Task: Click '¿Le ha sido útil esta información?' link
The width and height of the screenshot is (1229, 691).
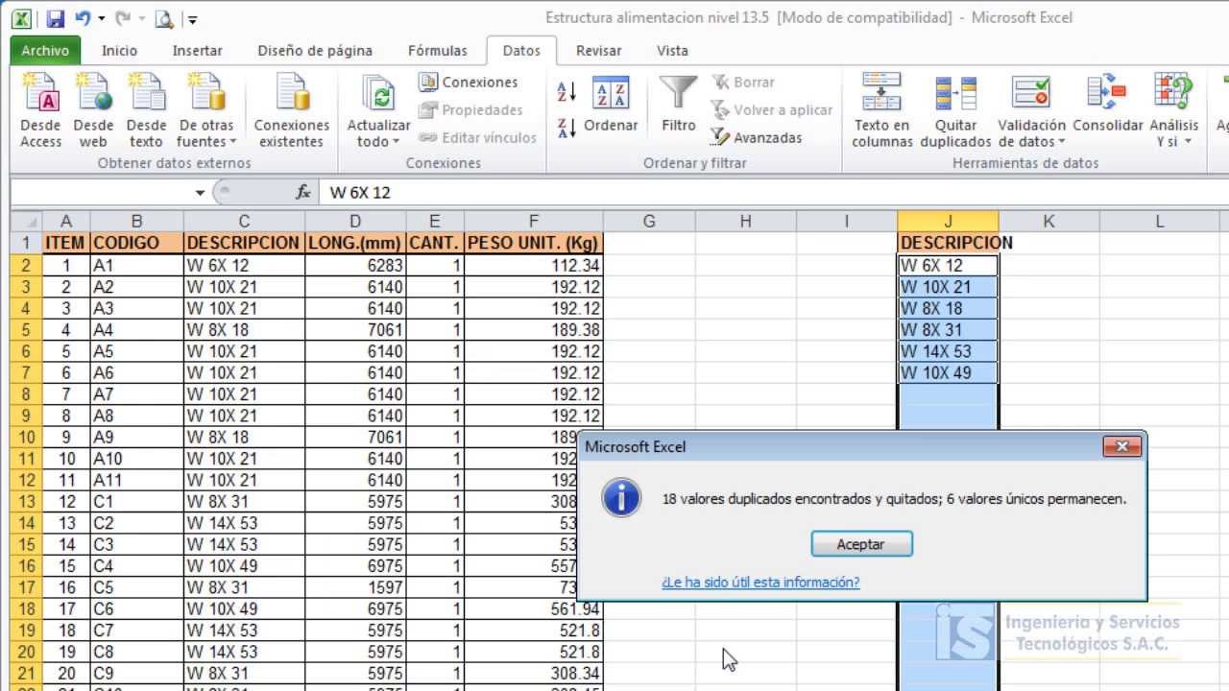Action: [760, 582]
